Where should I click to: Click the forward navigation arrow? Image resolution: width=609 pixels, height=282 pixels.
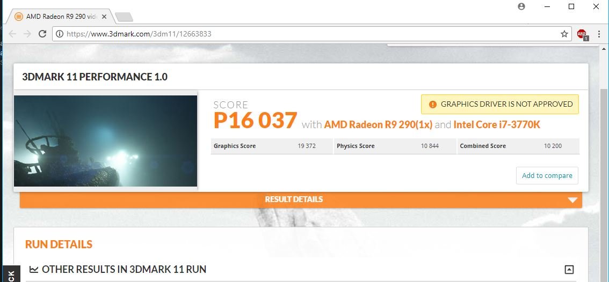click(x=27, y=34)
